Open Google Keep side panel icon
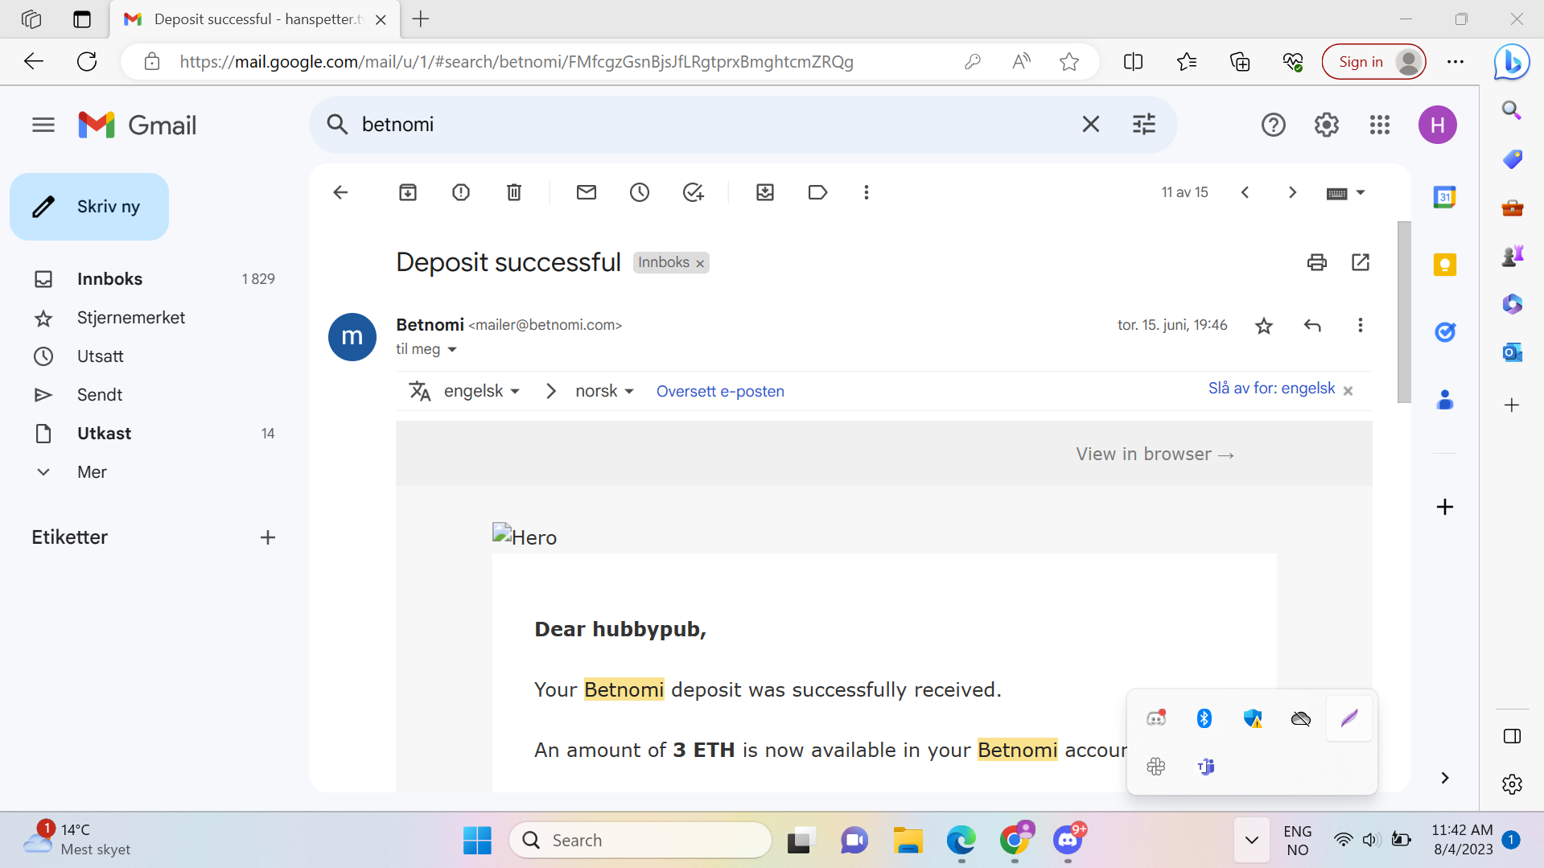1544x868 pixels. coord(1445,265)
